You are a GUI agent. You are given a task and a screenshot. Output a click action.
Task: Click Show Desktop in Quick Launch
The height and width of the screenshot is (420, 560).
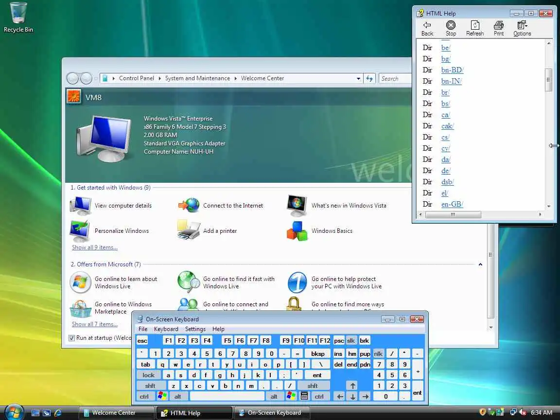click(35, 413)
